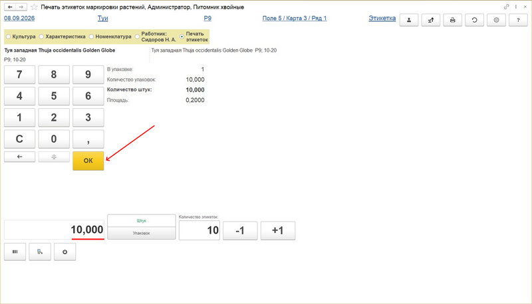Image resolution: width=532 pixels, height=304 pixels.
Task: Increase label count with the +1 button
Action: pos(278,230)
